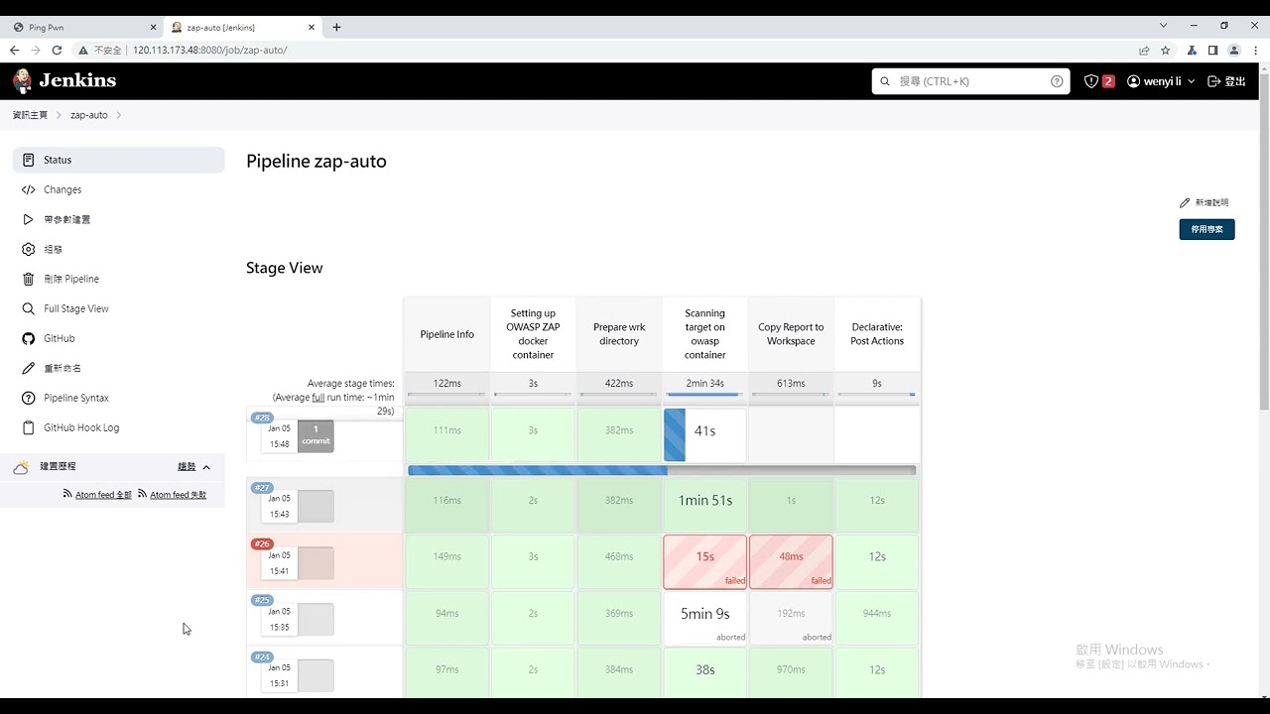Open the tab search dropdown arrow

click(x=1164, y=26)
